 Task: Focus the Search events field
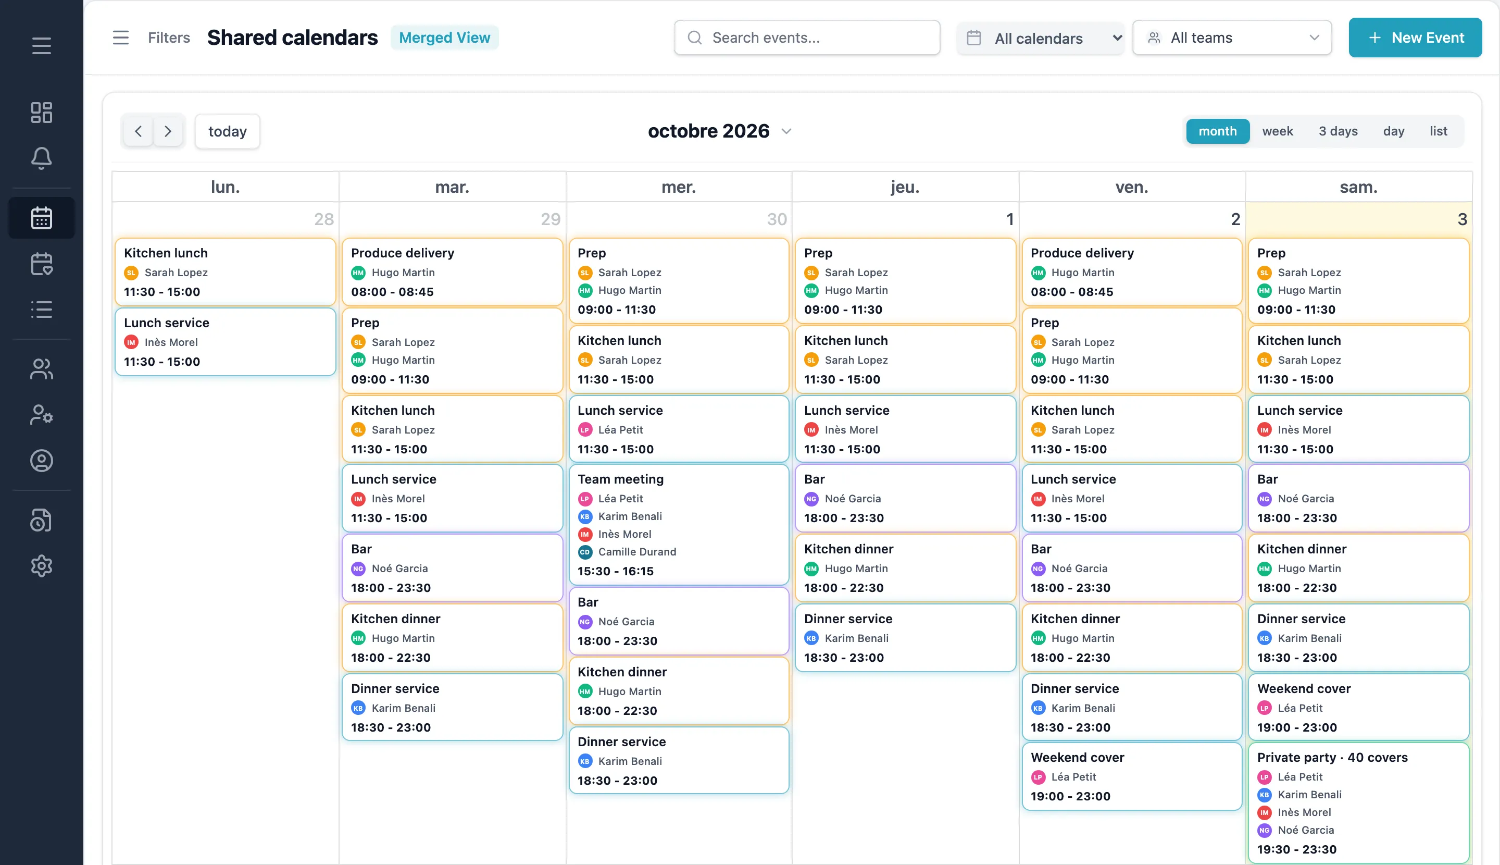[807, 38]
